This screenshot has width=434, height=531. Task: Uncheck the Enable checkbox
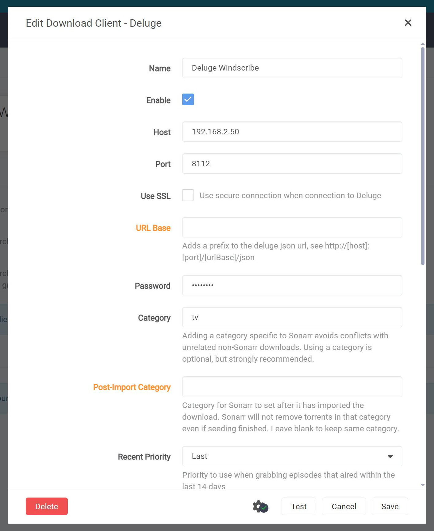click(188, 99)
